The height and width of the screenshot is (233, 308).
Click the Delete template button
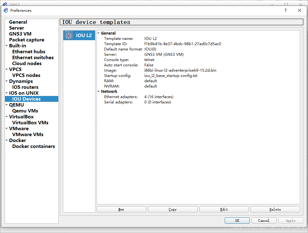[x=275, y=209]
